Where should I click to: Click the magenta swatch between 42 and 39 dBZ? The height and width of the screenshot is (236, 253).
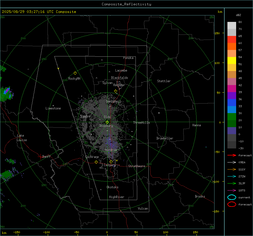pos(232,88)
